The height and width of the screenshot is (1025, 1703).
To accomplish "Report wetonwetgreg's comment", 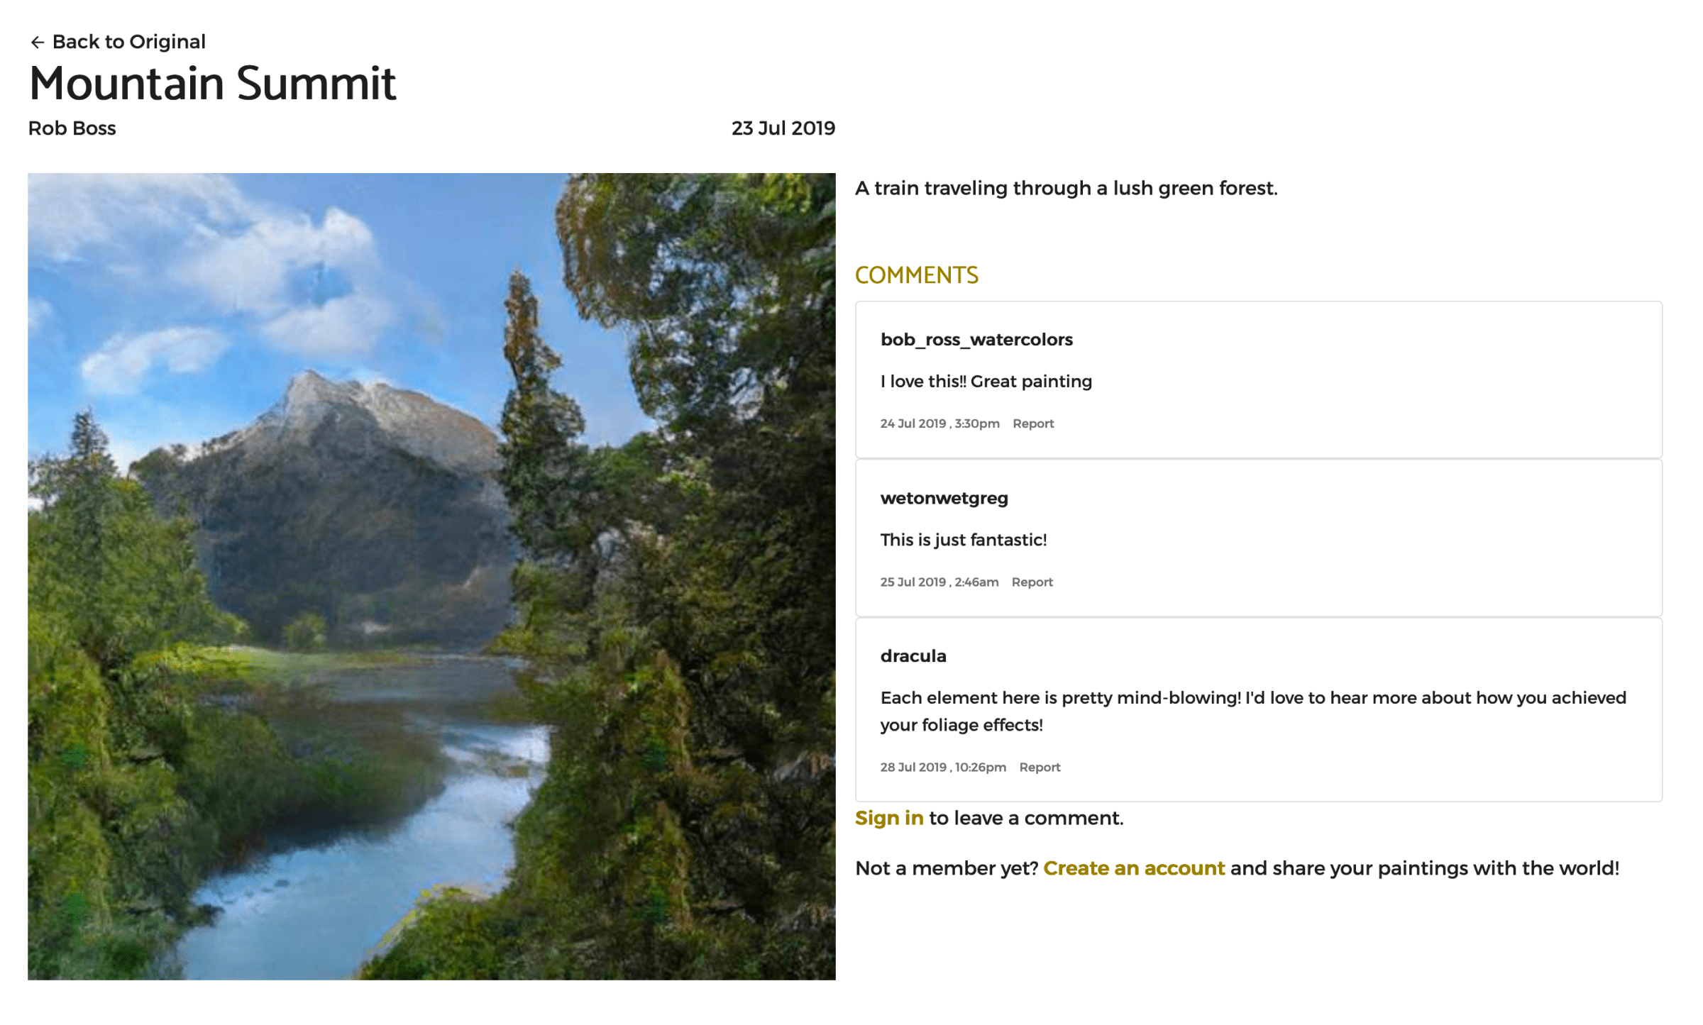I will (1032, 582).
